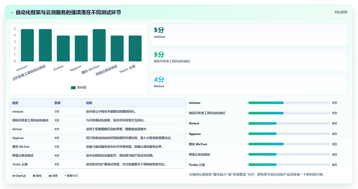Select the Airtest 4分 data card
Screen dimensions: 358x189
coord(249,84)
